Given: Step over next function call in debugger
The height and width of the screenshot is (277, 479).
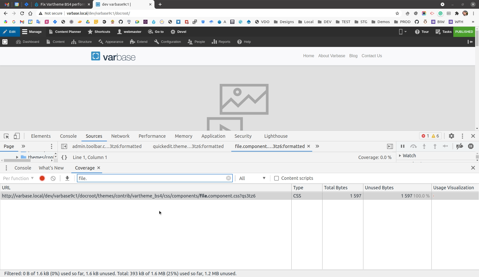Looking at the screenshot, I should click(414, 146).
